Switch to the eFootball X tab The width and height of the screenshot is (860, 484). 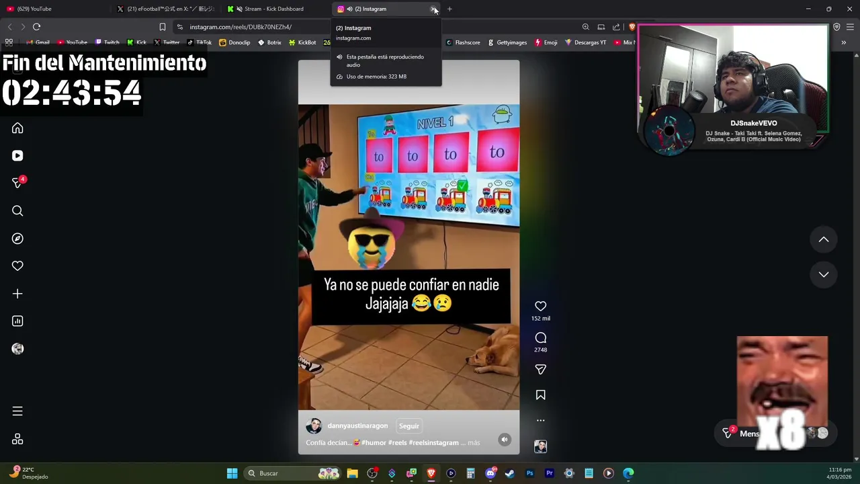(x=165, y=9)
